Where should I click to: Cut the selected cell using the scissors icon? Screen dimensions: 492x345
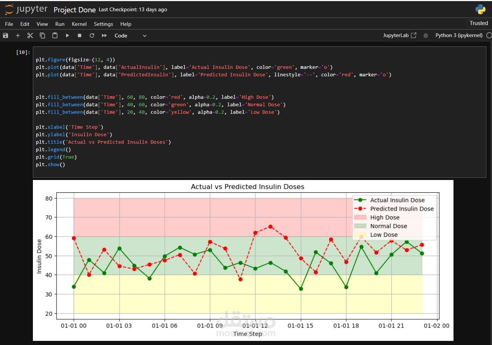(30, 35)
